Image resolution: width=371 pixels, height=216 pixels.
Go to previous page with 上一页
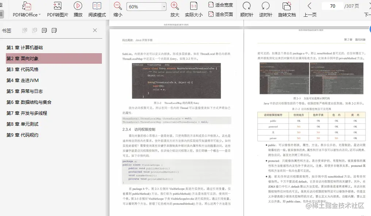[x=310, y=9]
